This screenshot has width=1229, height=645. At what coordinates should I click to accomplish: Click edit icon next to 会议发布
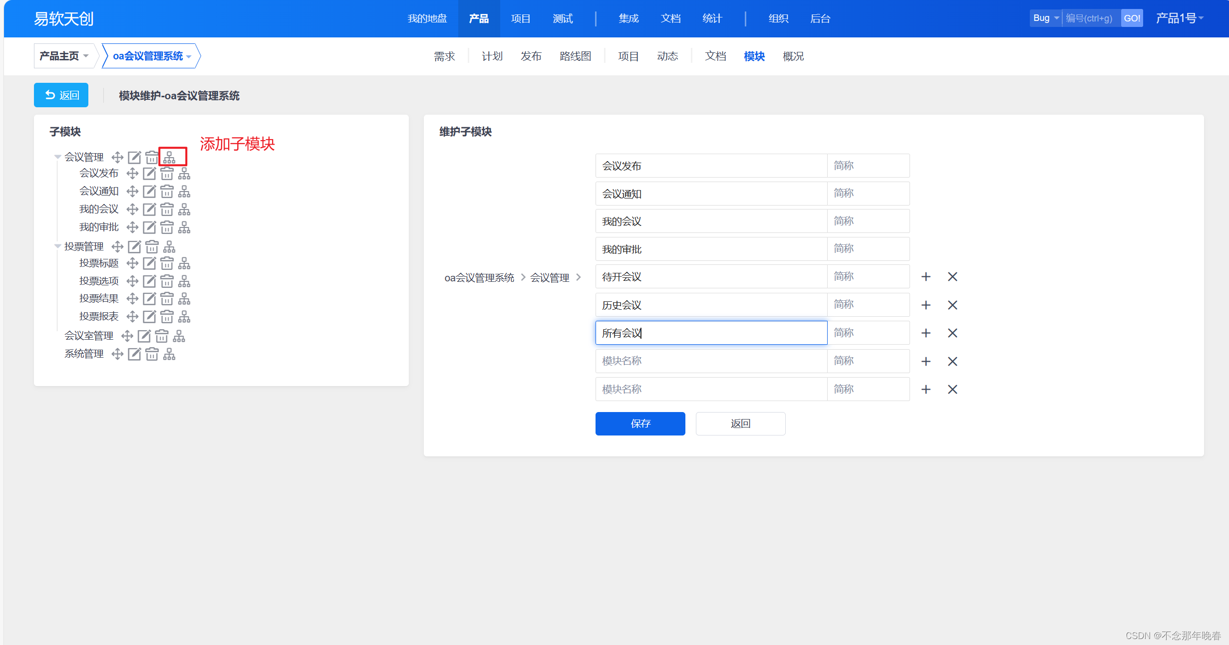click(x=149, y=174)
